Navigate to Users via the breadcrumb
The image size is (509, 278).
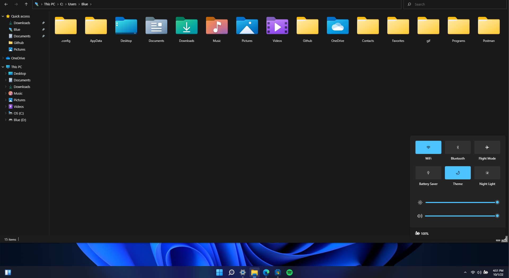72,4
